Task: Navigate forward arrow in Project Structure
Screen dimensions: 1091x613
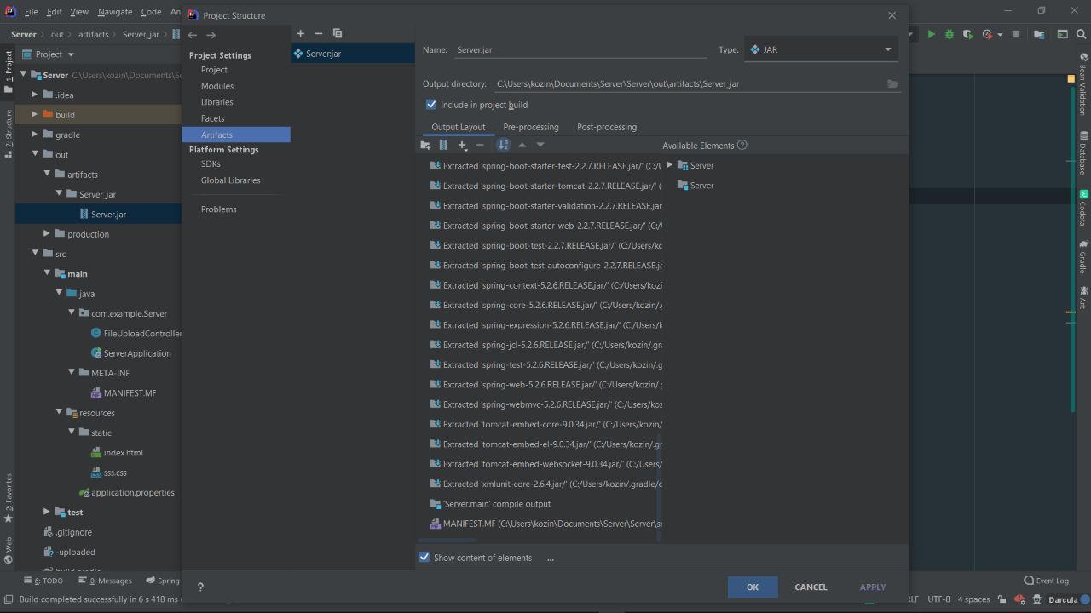Action: 211,35
